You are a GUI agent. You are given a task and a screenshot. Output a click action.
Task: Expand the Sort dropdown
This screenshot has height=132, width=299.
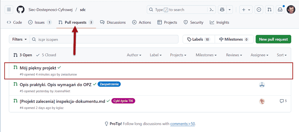click(282, 55)
